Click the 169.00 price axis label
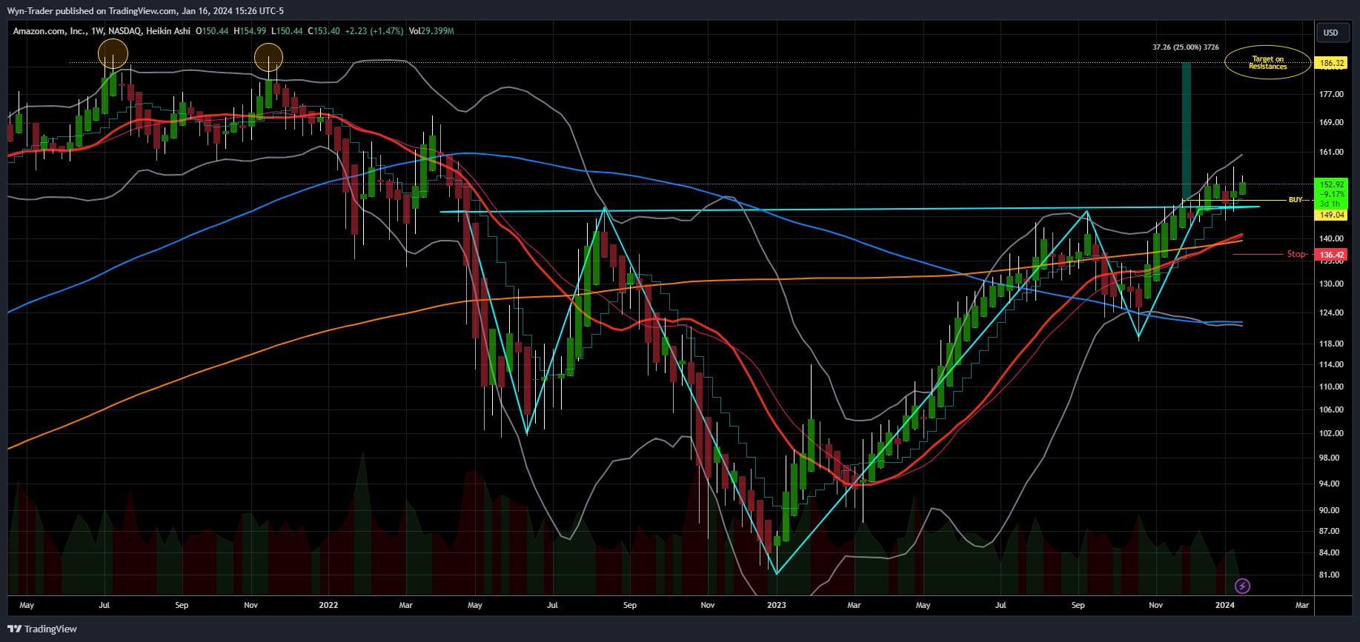The image size is (1360, 642). (x=1332, y=122)
